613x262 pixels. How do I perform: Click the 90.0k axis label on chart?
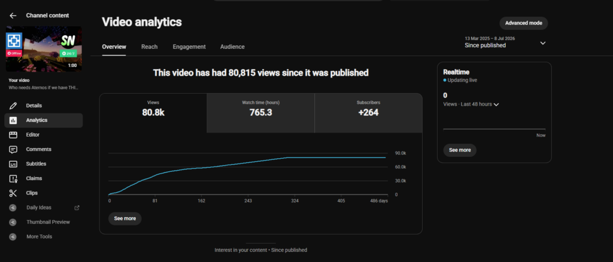400,153
